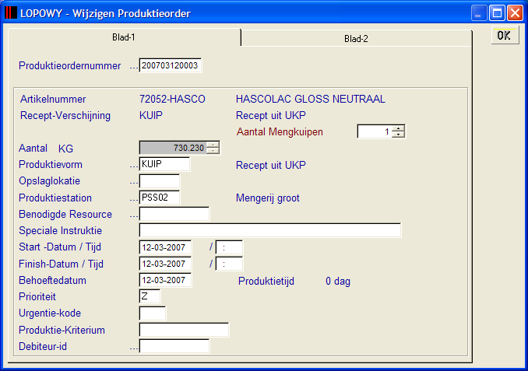Click Recept uit UKP beside Produktievorm

click(x=271, y=165)
